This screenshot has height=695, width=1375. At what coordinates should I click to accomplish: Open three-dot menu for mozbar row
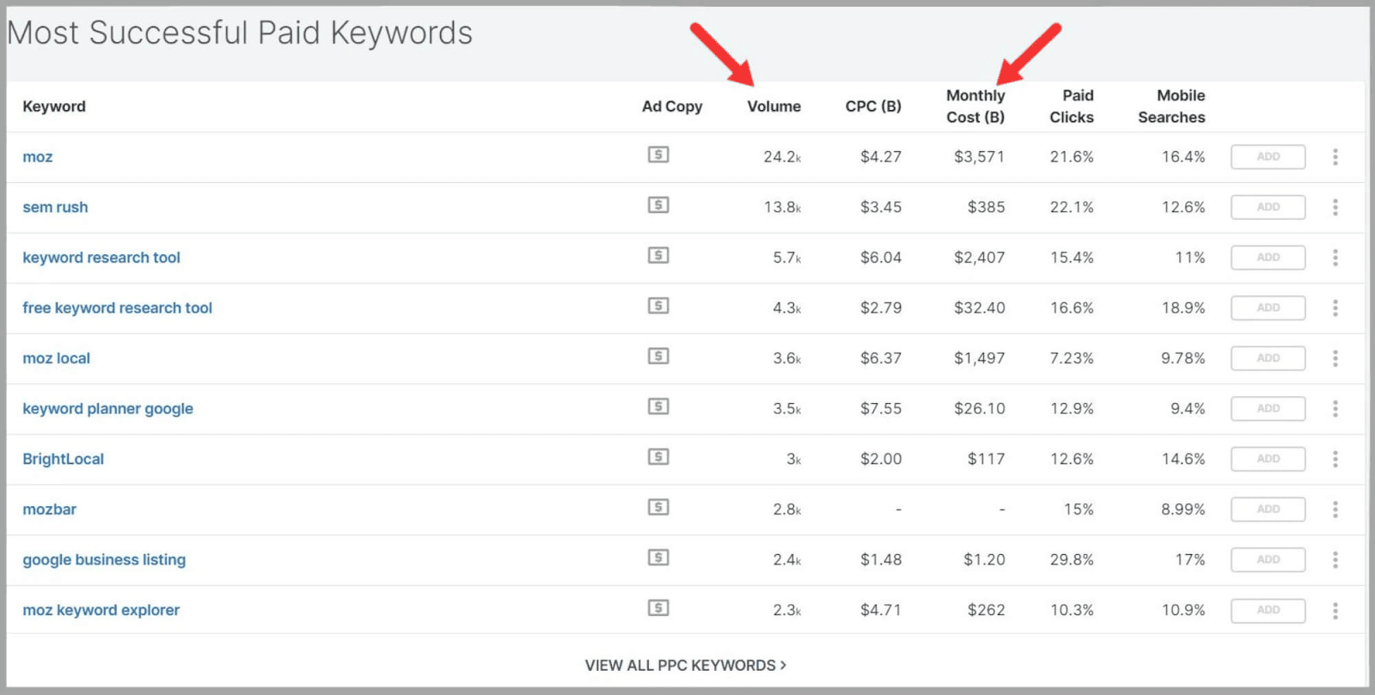point(1335,509)
